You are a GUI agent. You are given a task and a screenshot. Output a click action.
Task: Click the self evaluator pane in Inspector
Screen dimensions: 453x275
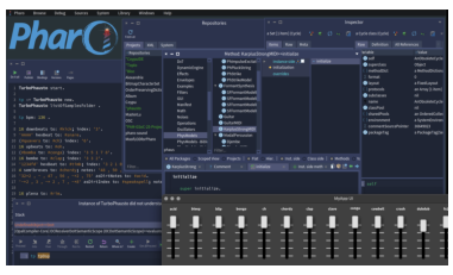tap(402, 187)
